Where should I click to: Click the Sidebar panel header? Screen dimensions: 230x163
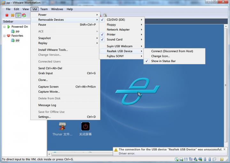16,22
